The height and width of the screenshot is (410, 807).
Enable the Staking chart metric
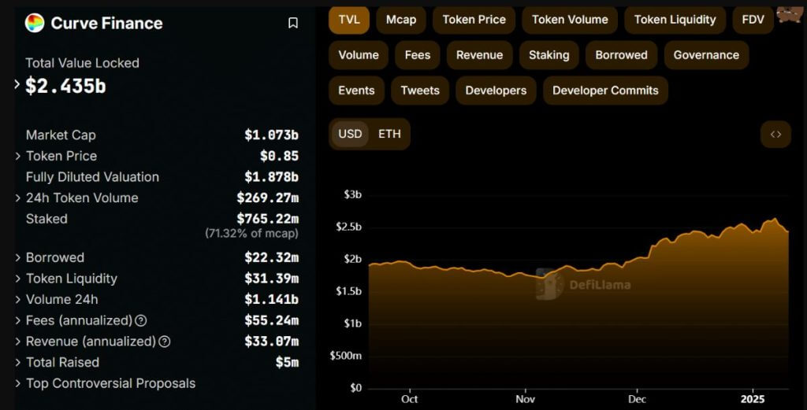pyautogui.click(x=549, y=55)
